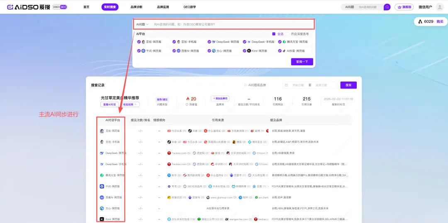Image resolution: width=448 pixels, height=223 pixels.
Task: Open the 首页 nav tab
Action: coord(86,7)
